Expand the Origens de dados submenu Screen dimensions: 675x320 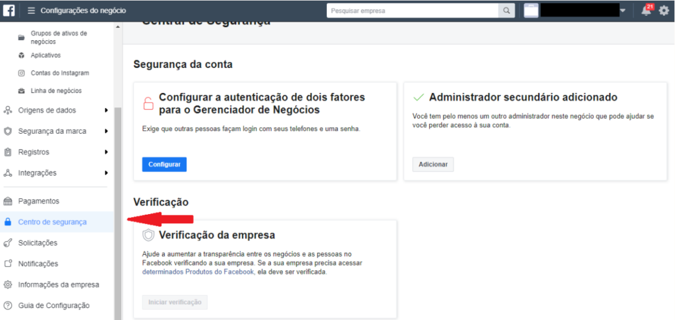click(x=106, y=111)
